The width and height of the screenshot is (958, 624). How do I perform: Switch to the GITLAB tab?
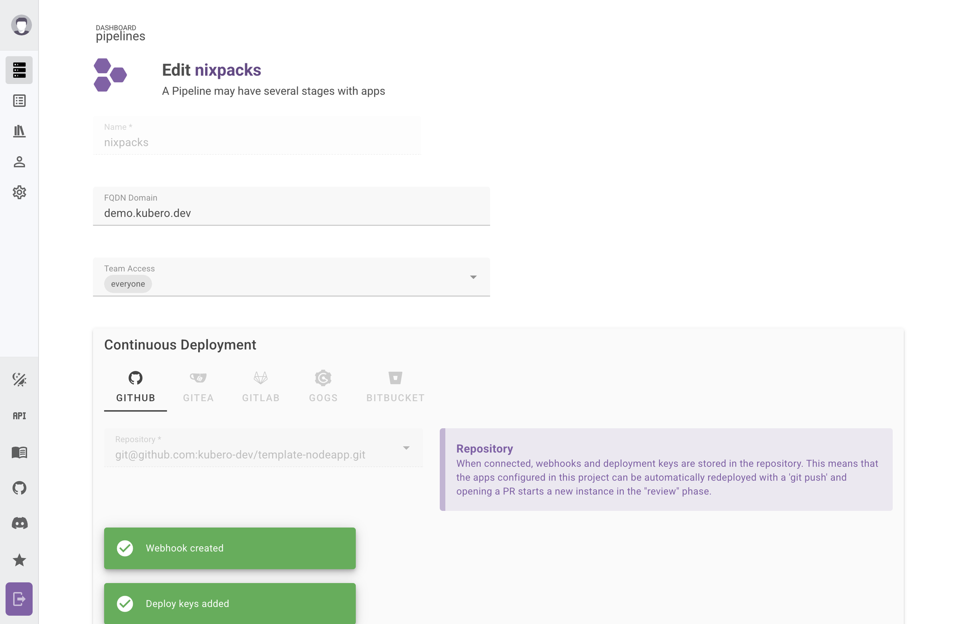point(261,387)
